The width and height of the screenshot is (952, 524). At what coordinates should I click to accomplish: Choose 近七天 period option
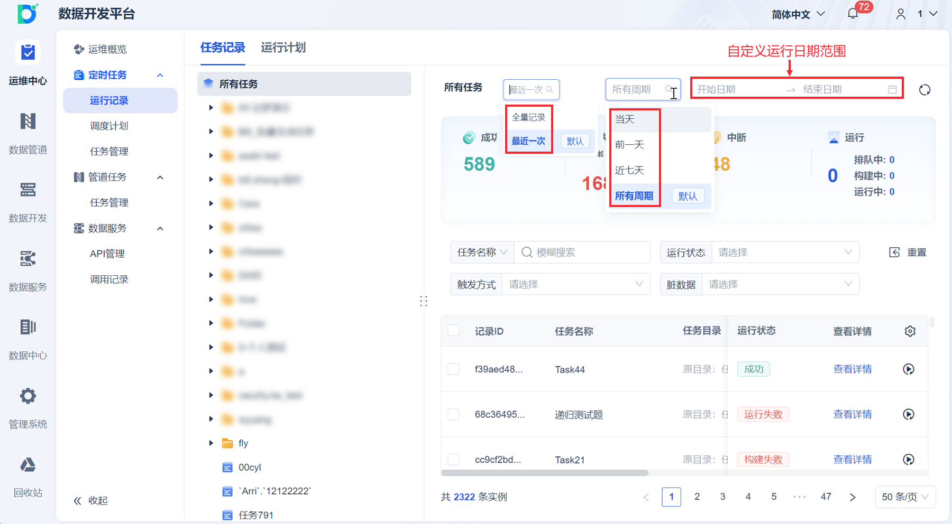(629, 170)
